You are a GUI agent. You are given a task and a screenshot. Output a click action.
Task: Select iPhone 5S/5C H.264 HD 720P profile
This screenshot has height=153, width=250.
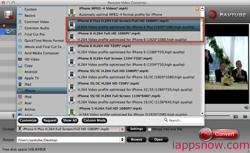134,86
